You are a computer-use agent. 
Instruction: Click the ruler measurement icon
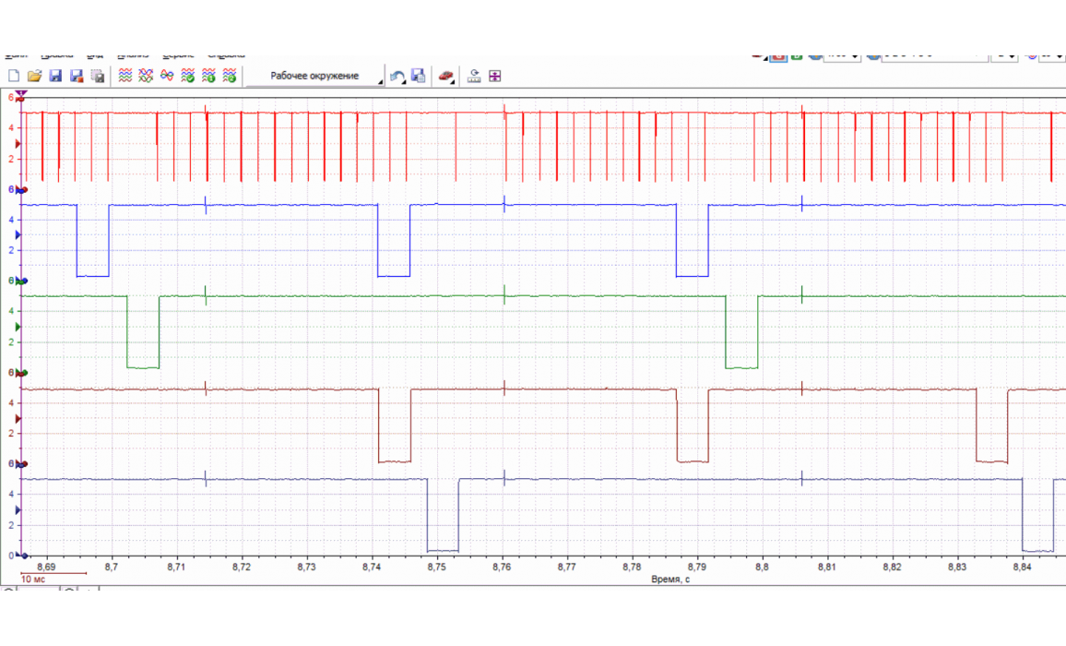point(474,76)
